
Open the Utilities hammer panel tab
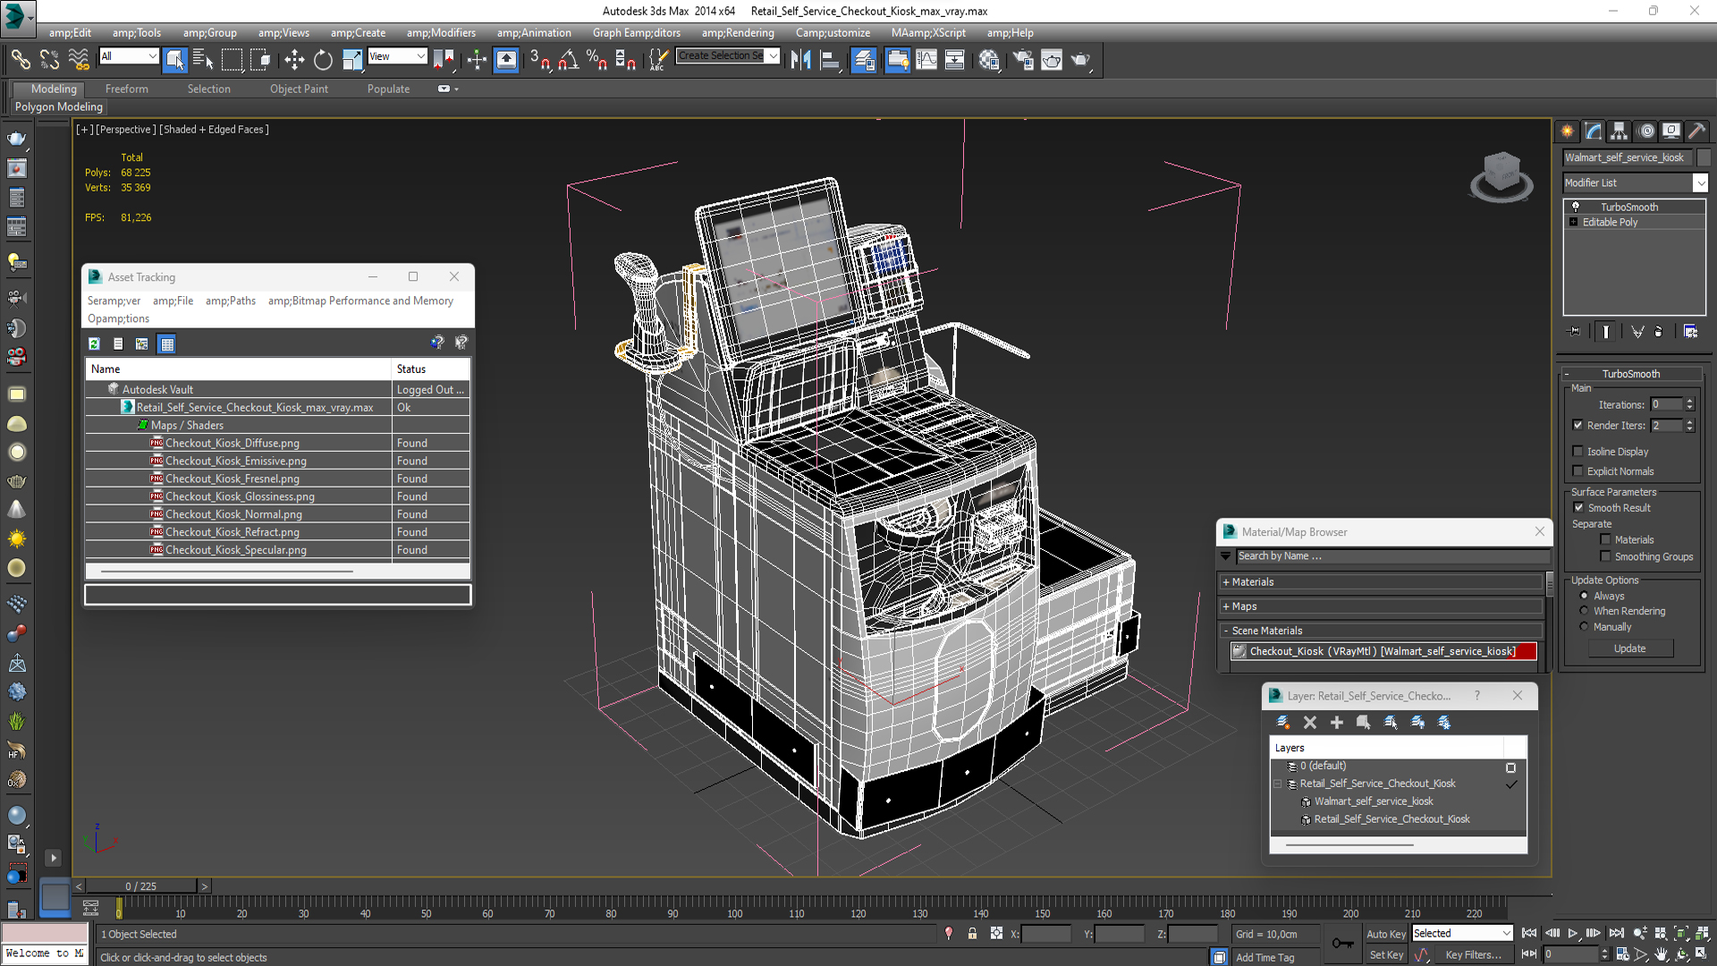click(x=1696, y=131)
